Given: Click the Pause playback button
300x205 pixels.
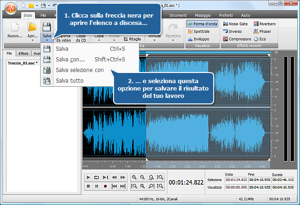Looking at the screenshot, I should pos(96,186).
